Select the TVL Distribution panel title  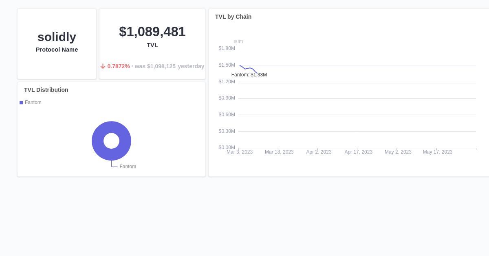click(46, 90)
